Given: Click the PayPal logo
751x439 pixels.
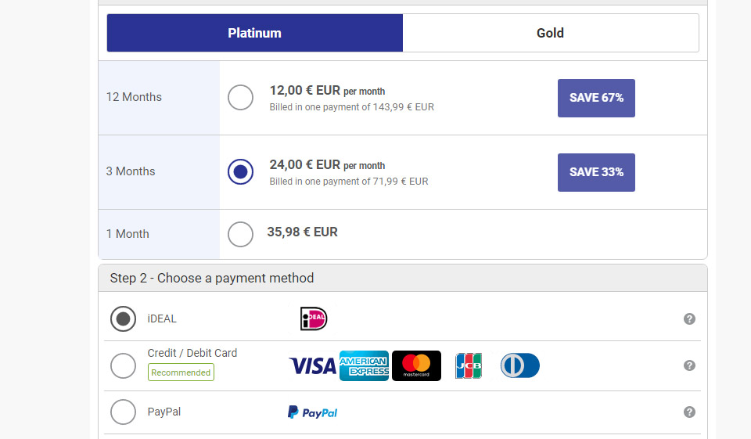Looking at the screenshot, I should point(313,412).
